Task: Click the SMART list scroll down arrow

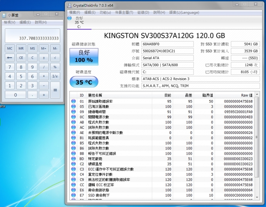Action: (257, 197)
